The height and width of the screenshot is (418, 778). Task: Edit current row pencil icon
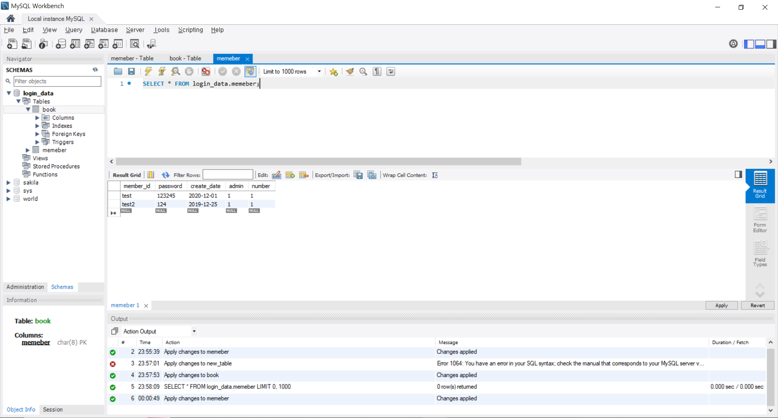(276, 175)
